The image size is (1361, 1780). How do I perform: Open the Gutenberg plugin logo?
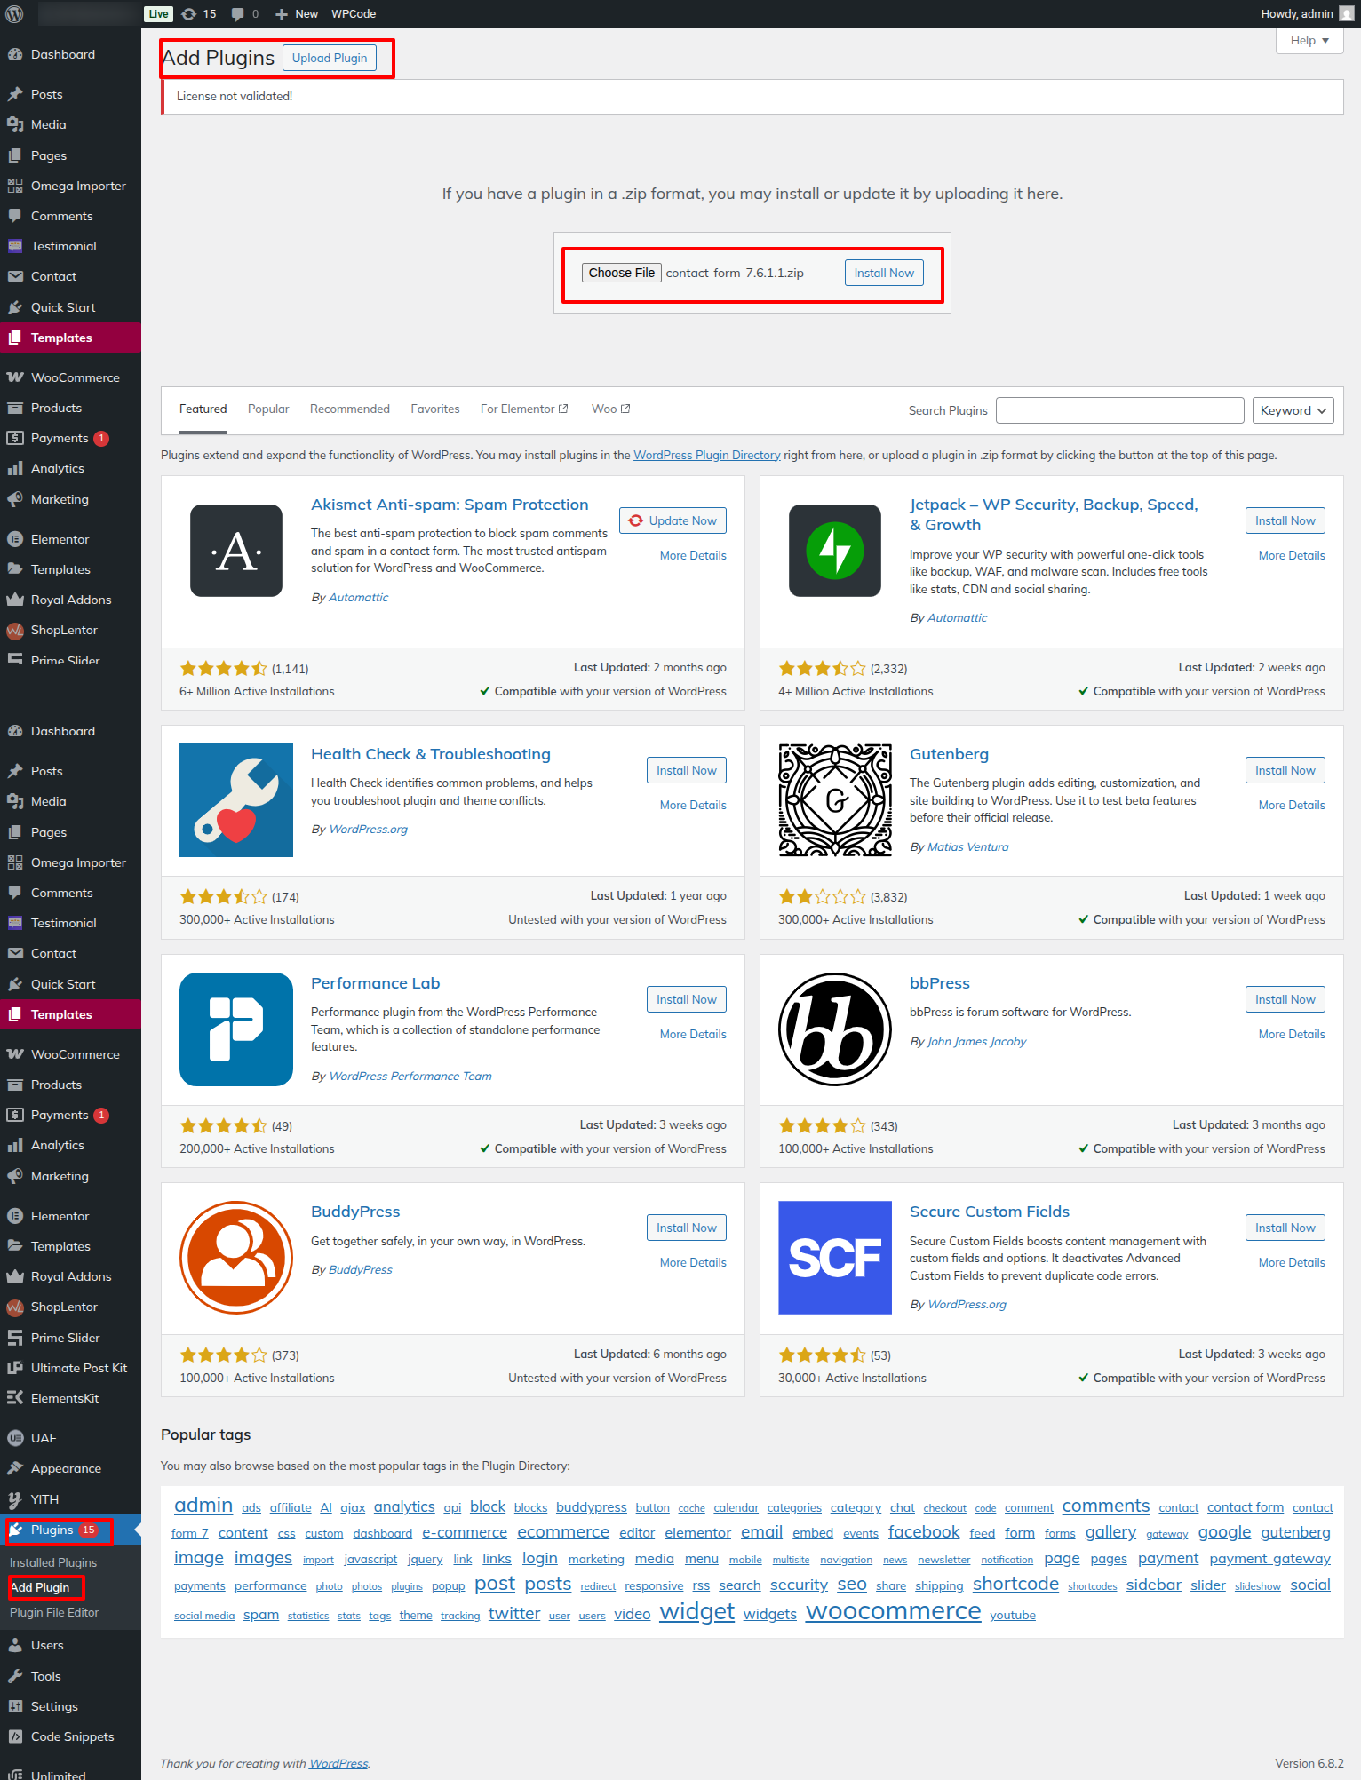834,800
